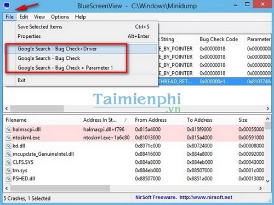Click size value 0x00092000
The width and height of the screenshot is (274, 205).
(252, 154)
